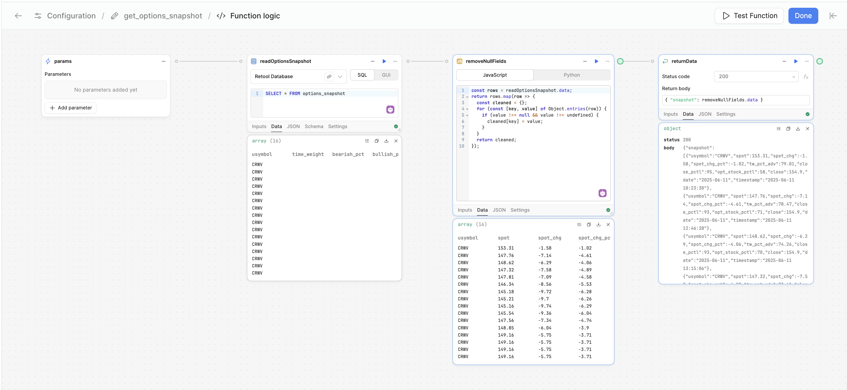Image resolution: width=847 pixels, height=390 pixels.
Task: Run the removeNullFields block
Action: (x=596, y=61)
